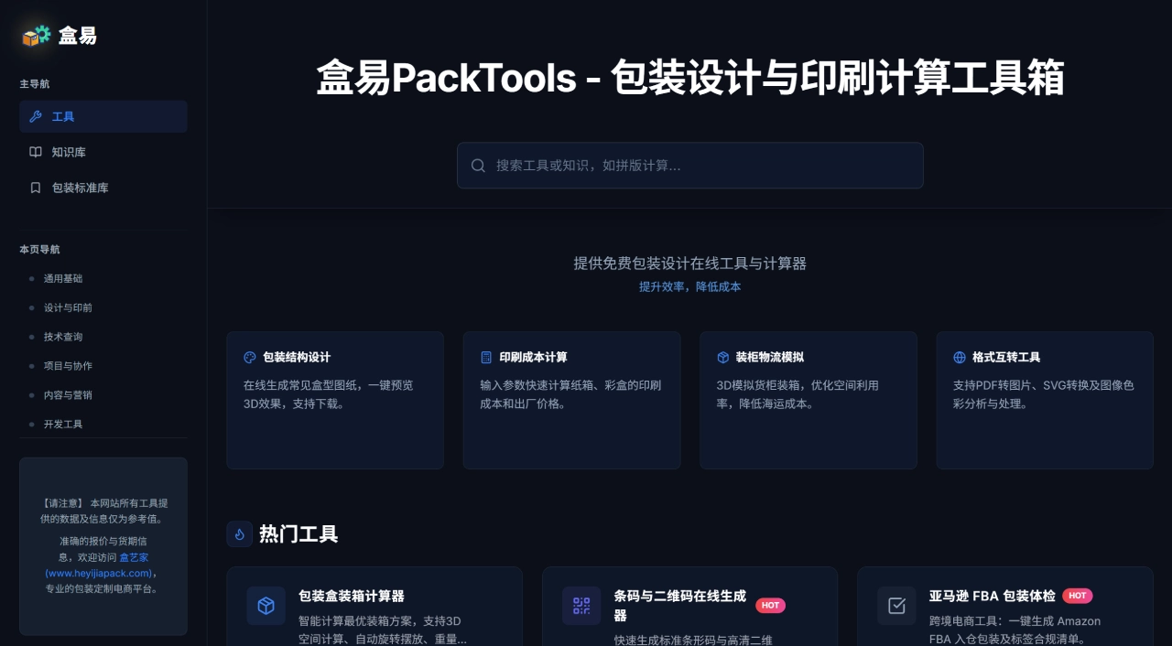Open the 装柜物流模拟 category card
Image resolution: width=1172 pixels, height=646 pixels.
click(808, 401)
